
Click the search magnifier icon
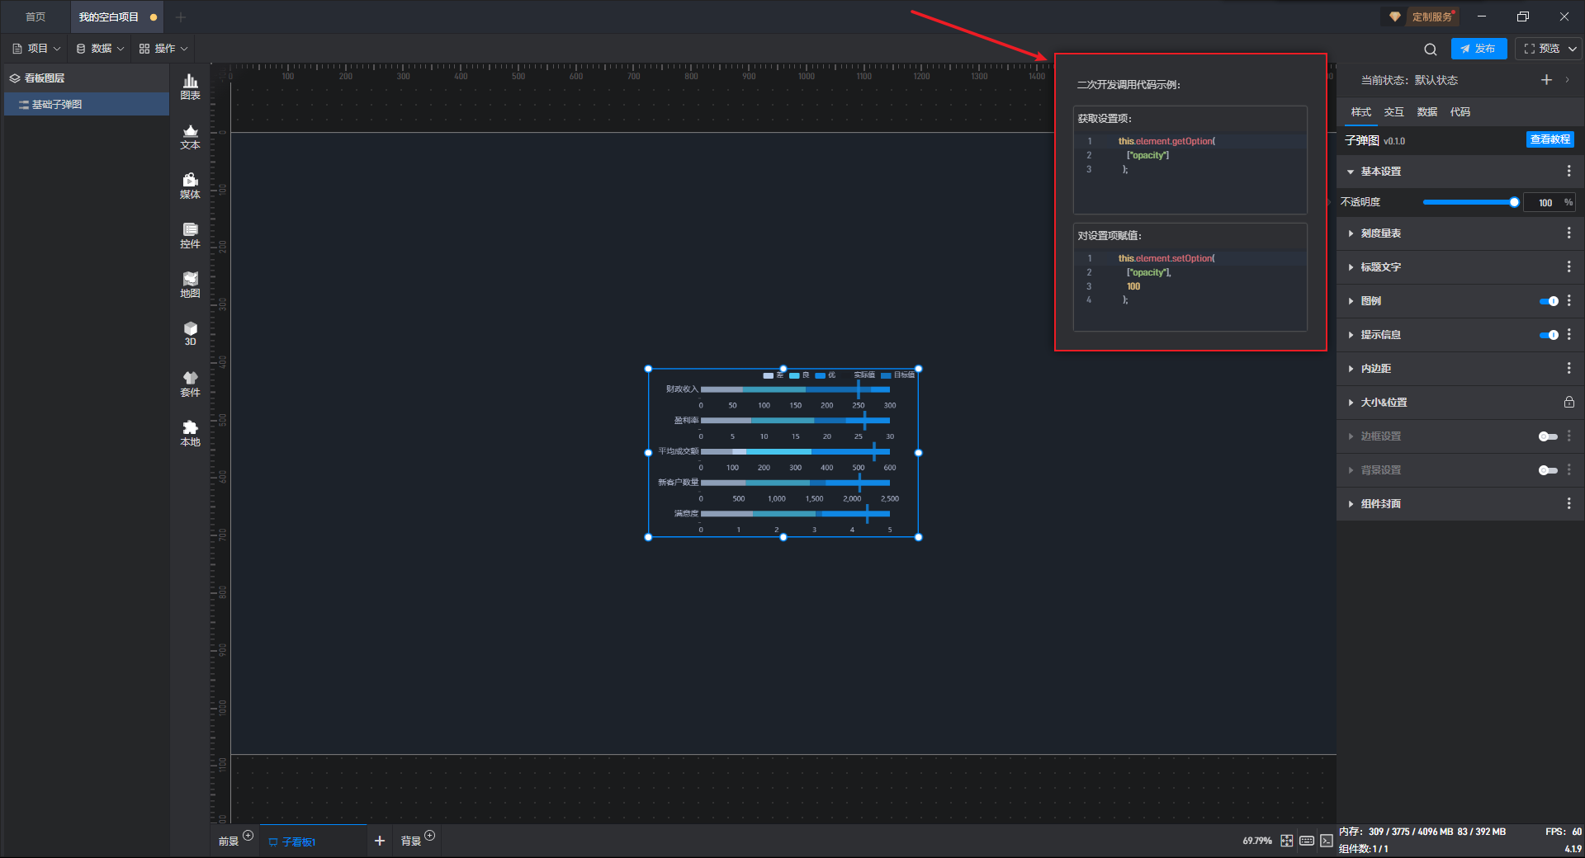click(1430, 49)
